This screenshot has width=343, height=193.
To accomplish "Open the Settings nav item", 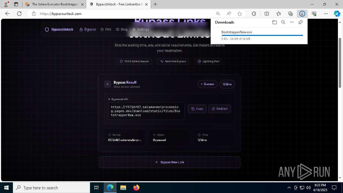I will [141, 29].
